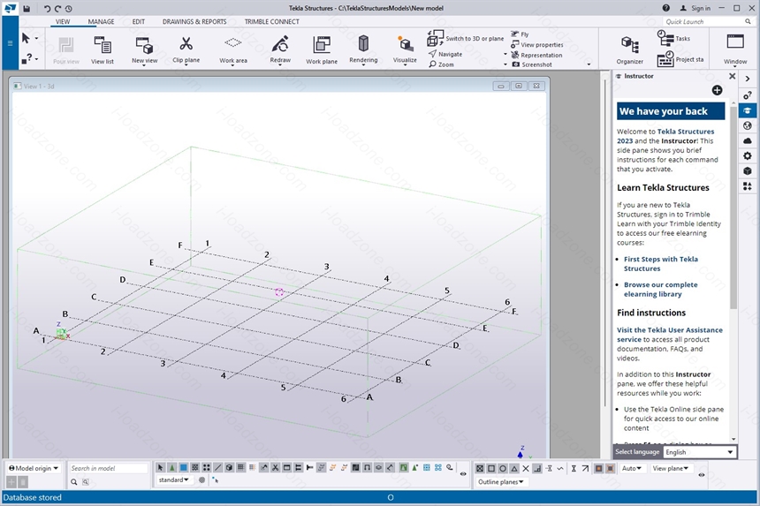
Task: Visit the Tekla User Assistance service link
Action: coord(669,335)
